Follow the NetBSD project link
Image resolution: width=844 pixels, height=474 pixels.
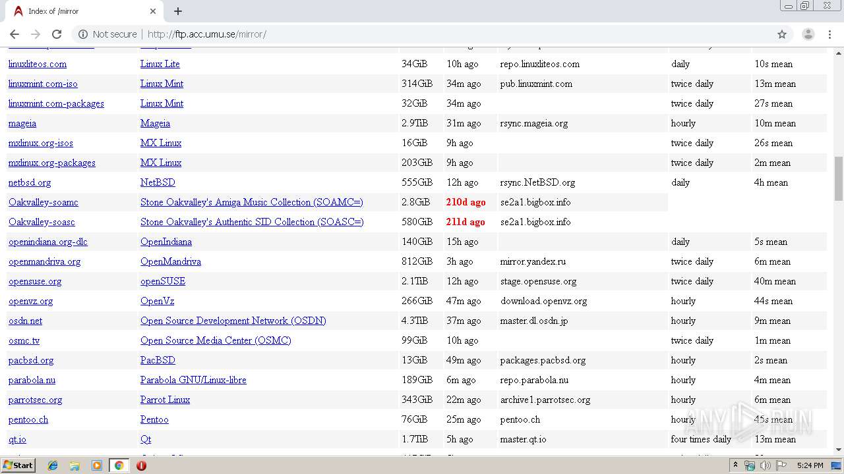[158, 182]
